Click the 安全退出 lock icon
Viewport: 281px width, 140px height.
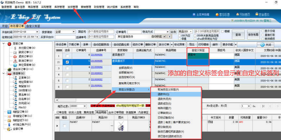[x=257, y=14]
